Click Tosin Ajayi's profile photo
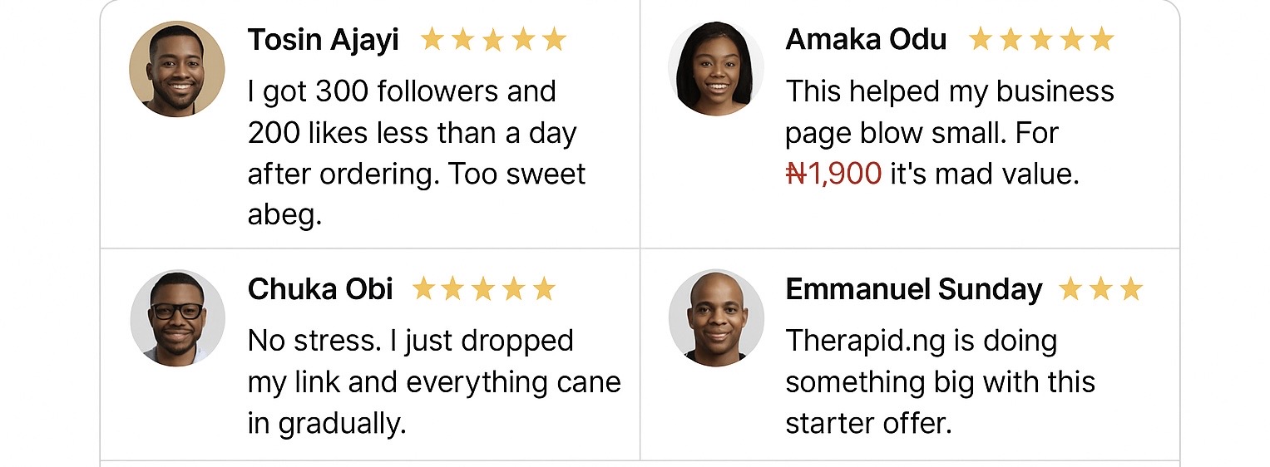 coord(177,69)
